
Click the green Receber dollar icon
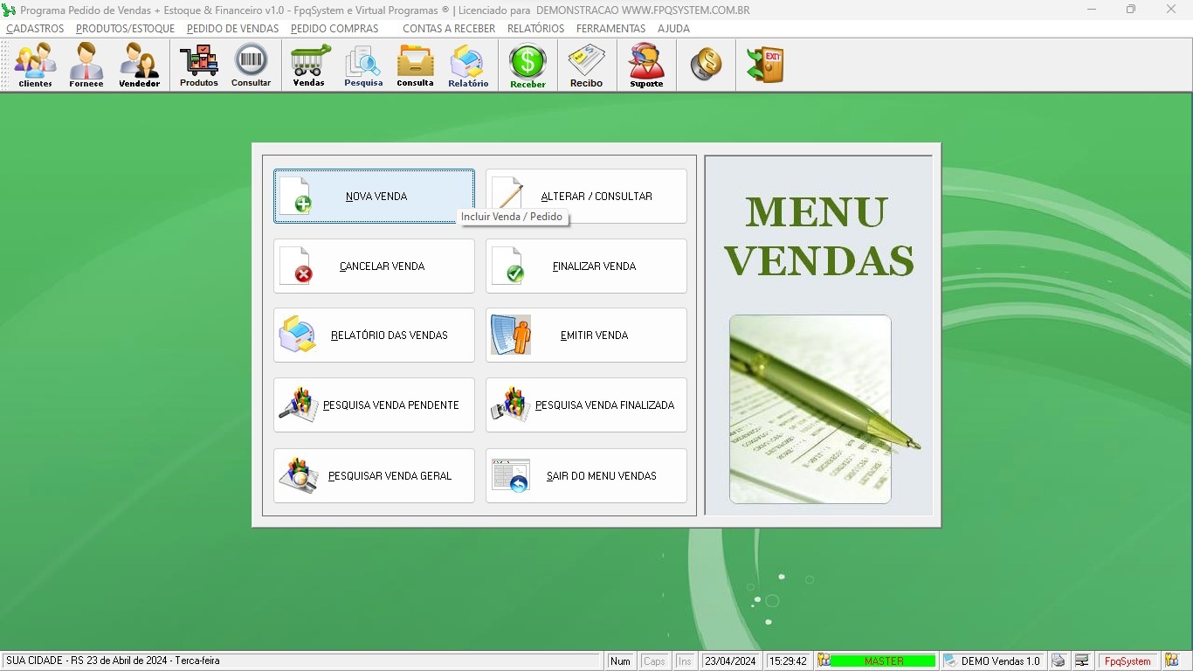pyautogui.click(x=528, y=66)
